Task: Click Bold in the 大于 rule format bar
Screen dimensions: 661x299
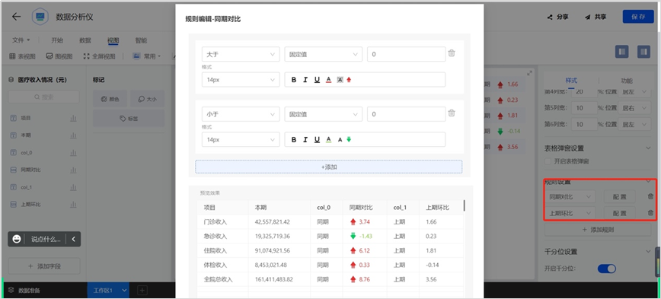Action: coord(294,80)
